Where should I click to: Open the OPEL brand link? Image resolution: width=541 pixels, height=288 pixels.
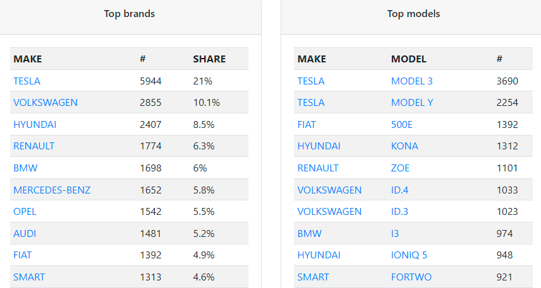tap(25, 212)
